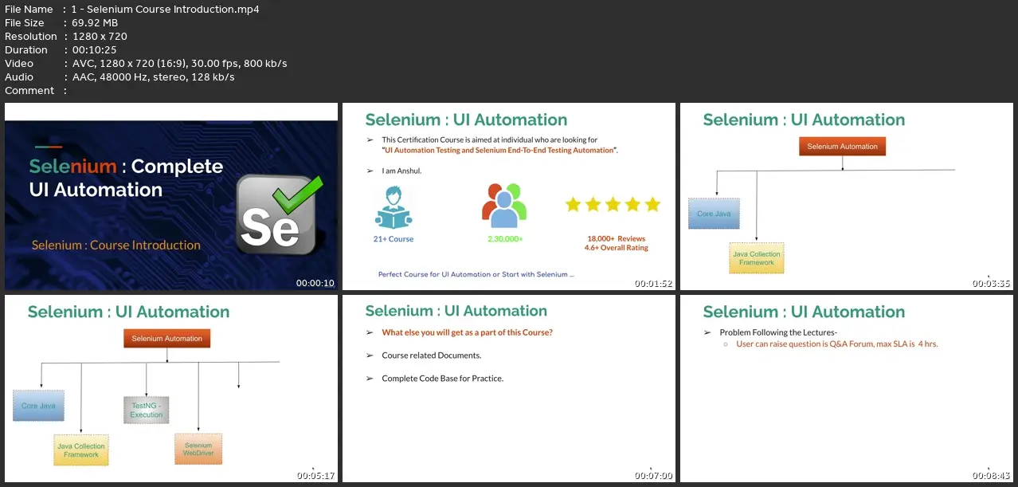
Task: Click the Selenium Se checkmark logo
Action: pos(280,214)
